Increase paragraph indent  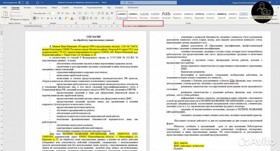(x=103, y=13)
